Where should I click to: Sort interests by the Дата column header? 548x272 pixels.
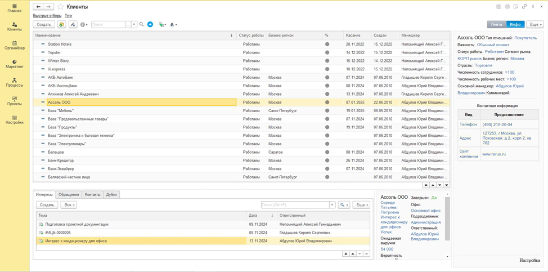click(262, 215)
